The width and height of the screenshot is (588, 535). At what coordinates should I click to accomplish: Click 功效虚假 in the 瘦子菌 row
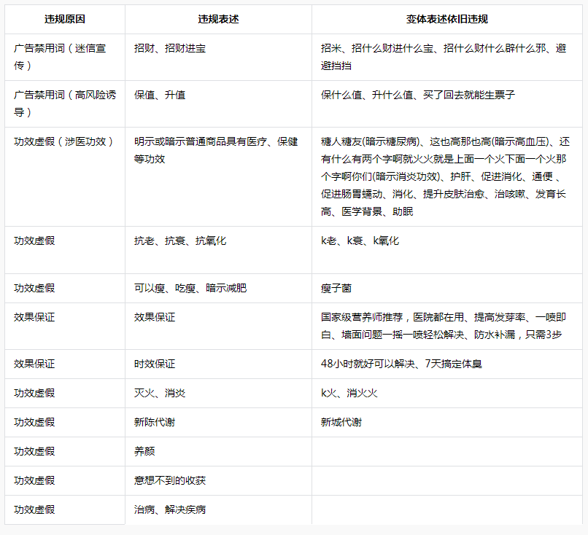[65, 288]
